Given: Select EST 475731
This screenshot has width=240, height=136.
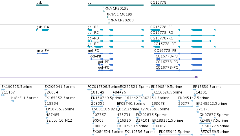Looking at the screenshot, I should coord(118,118).
